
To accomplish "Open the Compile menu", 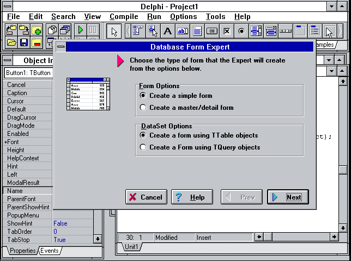I will (123, 17).
